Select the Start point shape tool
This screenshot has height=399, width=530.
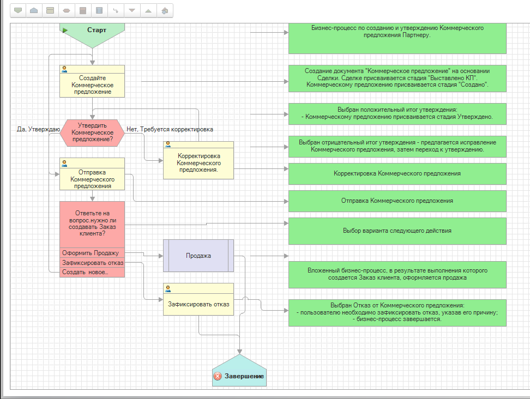click(17, 10)
